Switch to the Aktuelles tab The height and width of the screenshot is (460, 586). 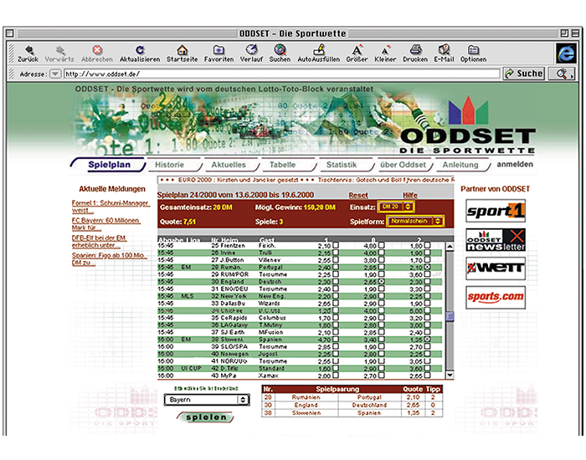click(x=229, y=165)
